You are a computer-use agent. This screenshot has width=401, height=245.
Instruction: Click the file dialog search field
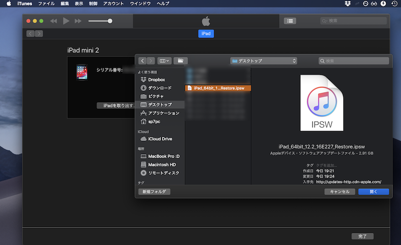(x=354, y=60)
